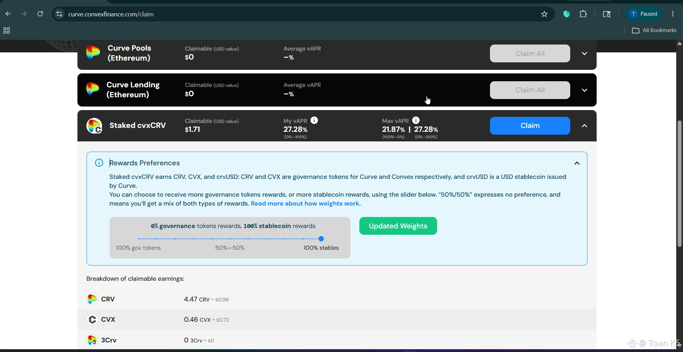Show info about My vAPR

point(314,120)
